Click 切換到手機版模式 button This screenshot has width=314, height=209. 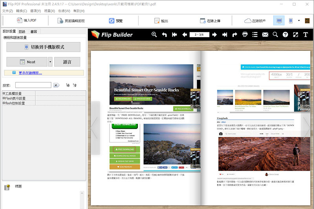[x=44, y=47]
